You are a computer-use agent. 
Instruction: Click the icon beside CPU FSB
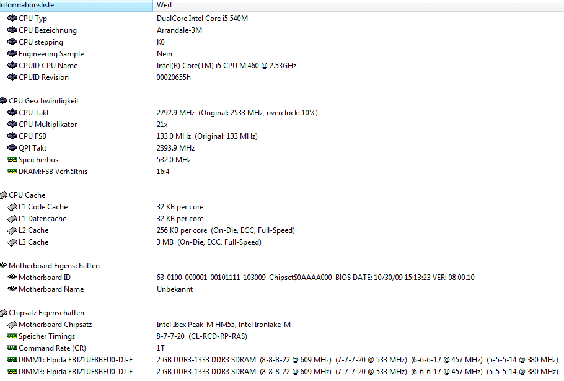point(12,136)
